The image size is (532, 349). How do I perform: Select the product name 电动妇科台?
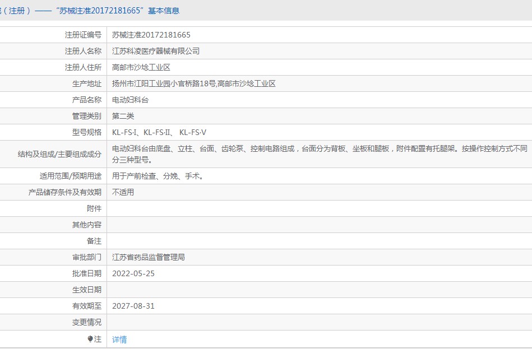(x=130, y=100)
